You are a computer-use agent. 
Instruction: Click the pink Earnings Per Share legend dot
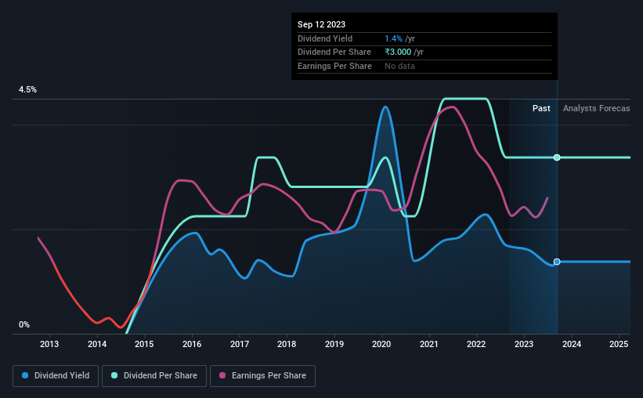tap(222, 375)
